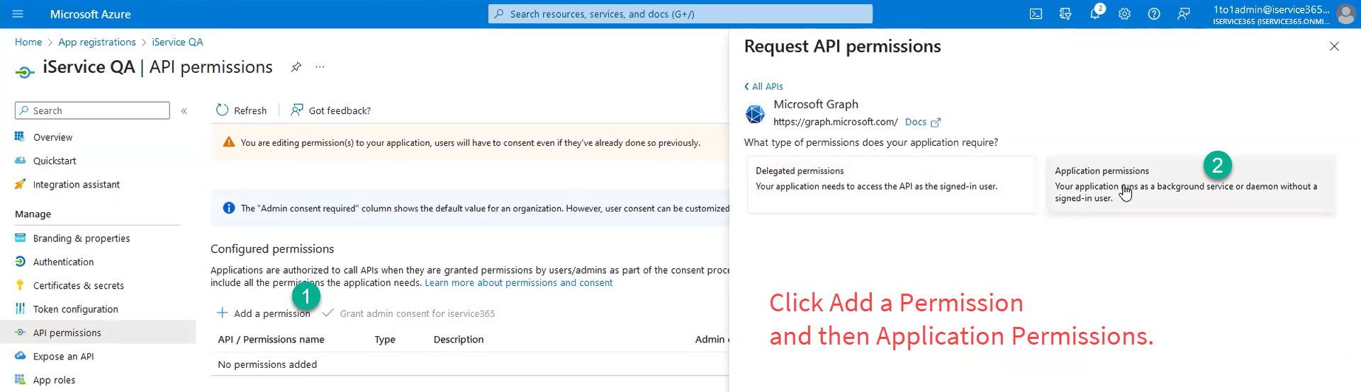This screenshot has width=1361, height=392.
Task: Click the Docs external link icon
Action: 936,122
